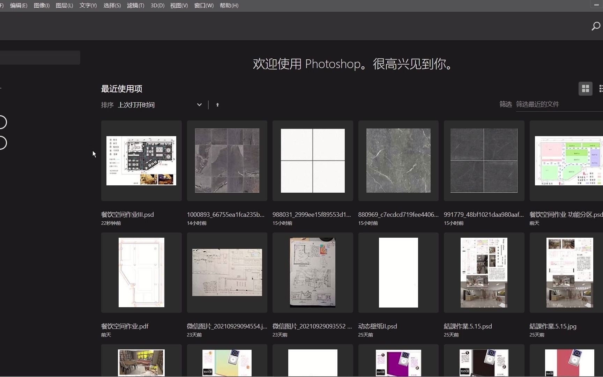This screenshot has width=603, height=377.
Task: Open the pastel gradient iPod poster thumbnail
Action: (x=227, y=361)
